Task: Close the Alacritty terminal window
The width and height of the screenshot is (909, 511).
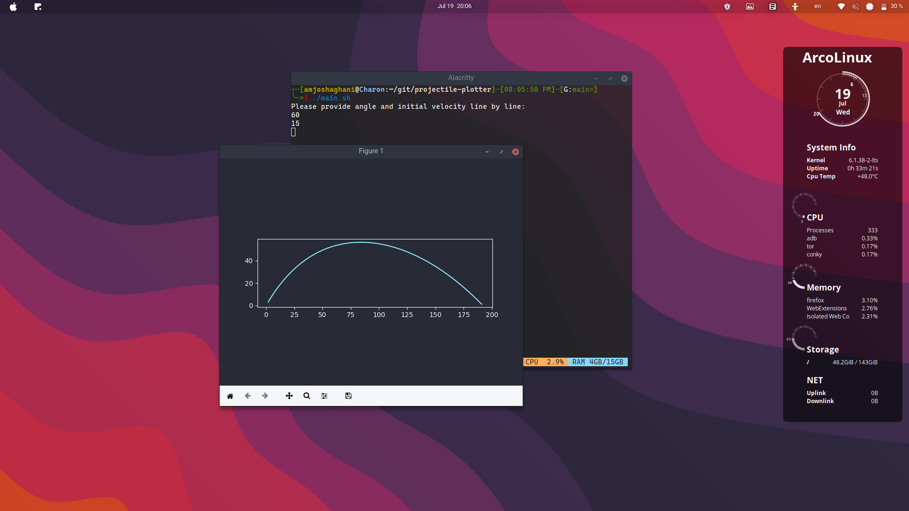Action: pyautogui.click(x=624, y=79)
